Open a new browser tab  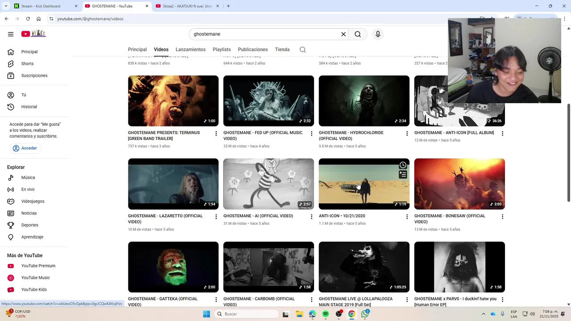228,6
